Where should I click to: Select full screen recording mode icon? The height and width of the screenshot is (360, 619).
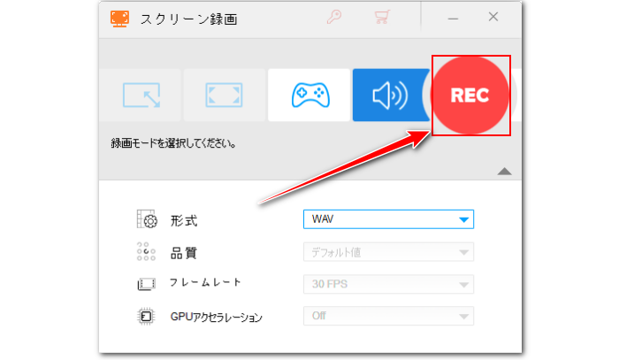224,96
